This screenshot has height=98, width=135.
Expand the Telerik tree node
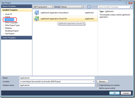point(3,17)
